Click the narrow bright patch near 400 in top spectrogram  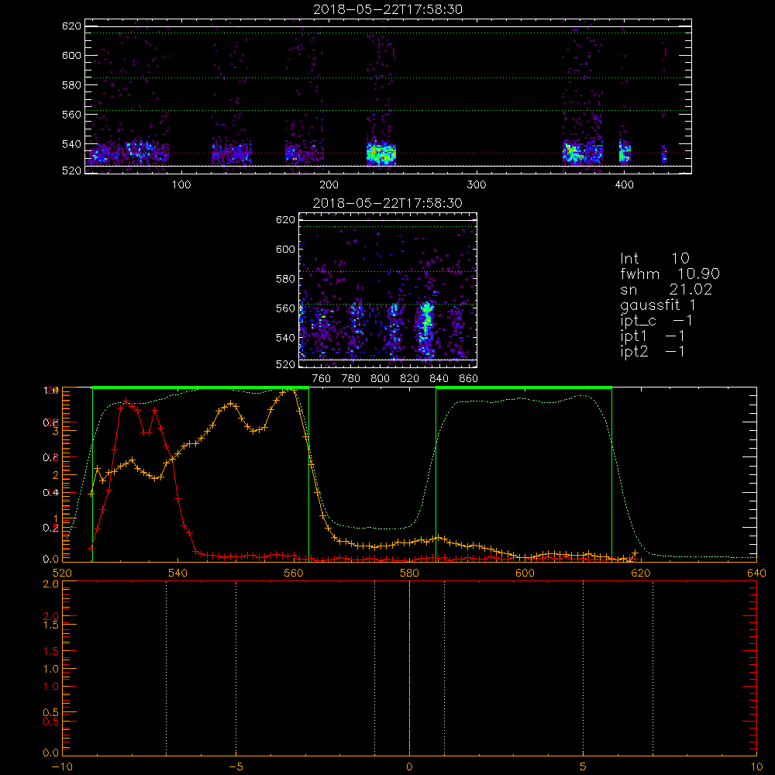(x=625, y=151)
